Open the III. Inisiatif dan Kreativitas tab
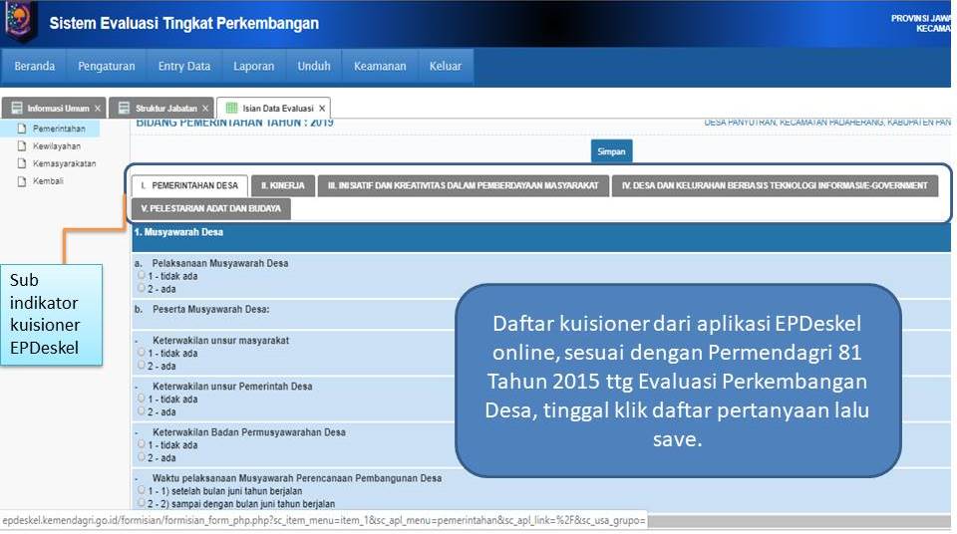Viewport: 957px width, 534px height. click(x=464, y=185)
